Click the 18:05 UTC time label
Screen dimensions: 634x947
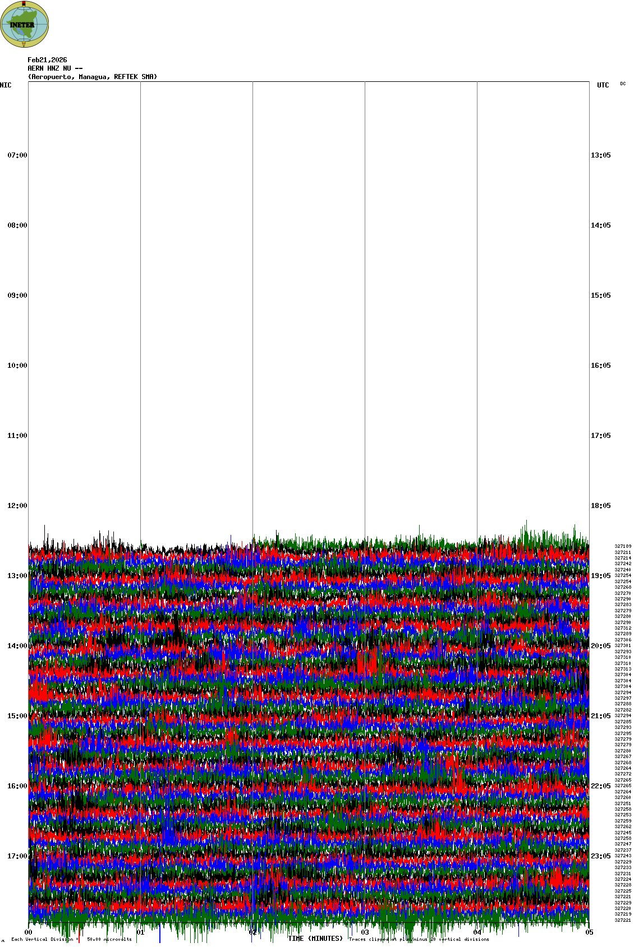600,506
